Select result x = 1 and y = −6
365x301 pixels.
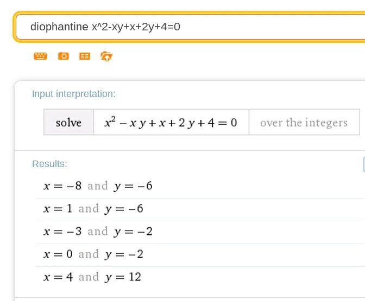[93, 209]
